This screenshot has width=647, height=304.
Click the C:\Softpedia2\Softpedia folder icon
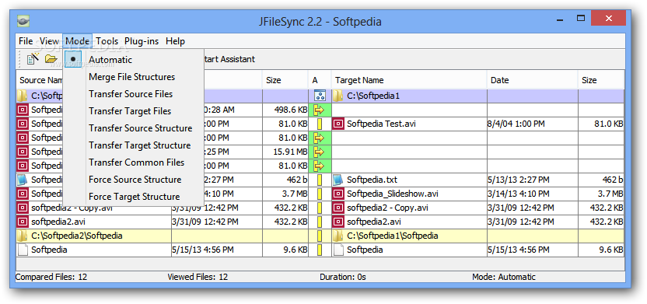pyautogui.click(x=23, y=236)
